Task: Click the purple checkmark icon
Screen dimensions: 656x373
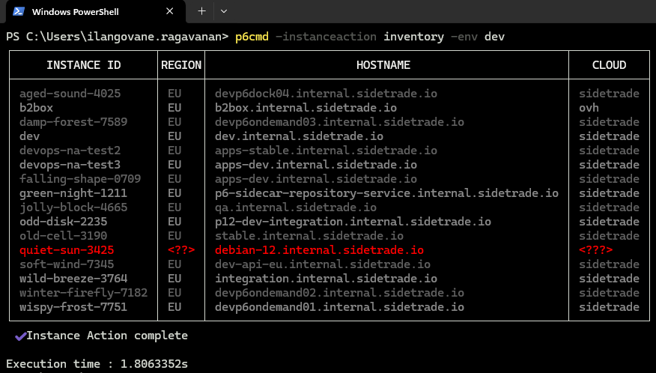Action: 20,336
